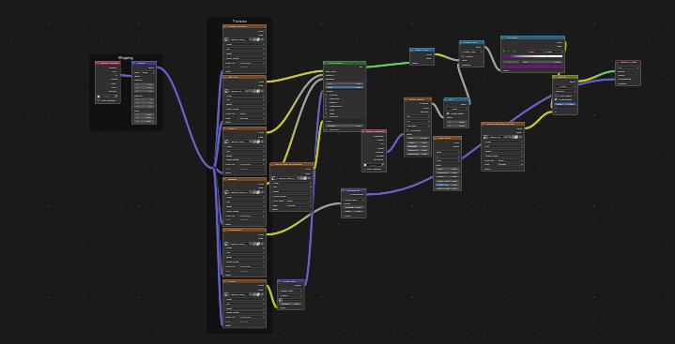Expand the Sheen panel in Principled BSDF
675x344 pixels.
[x=326, y=113]
